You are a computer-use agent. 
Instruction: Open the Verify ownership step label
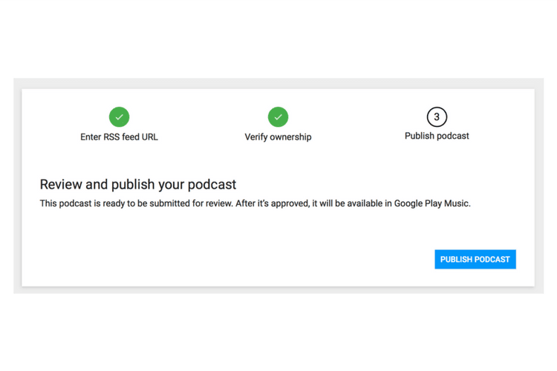pyautogui.click(x=278, y=137)
